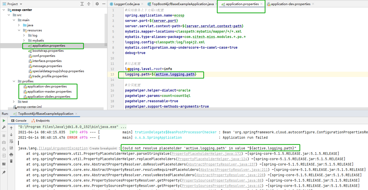Click the Spring leaf icon of bootstrap.properties
The width and height of the screenshot is (368, 190).
pyautogui.click(x=30, y=51)
